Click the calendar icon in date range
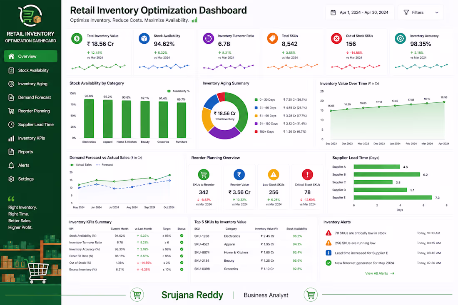This screenshot has width=458, height=305. 333,12
